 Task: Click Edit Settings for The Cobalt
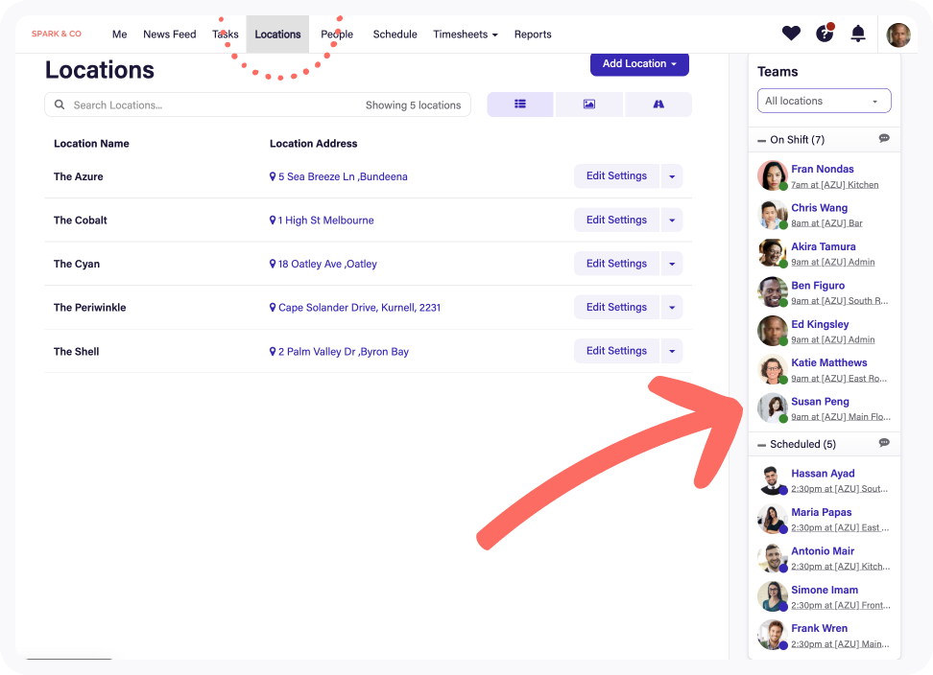(616, 220)
